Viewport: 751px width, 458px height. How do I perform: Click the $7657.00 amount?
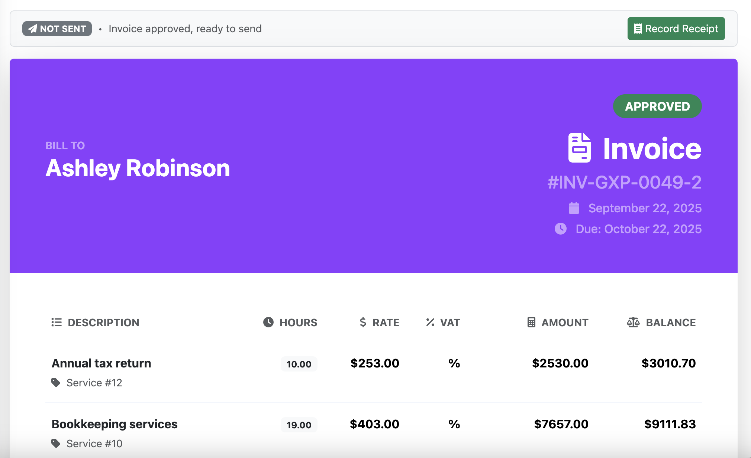(561, 424)
